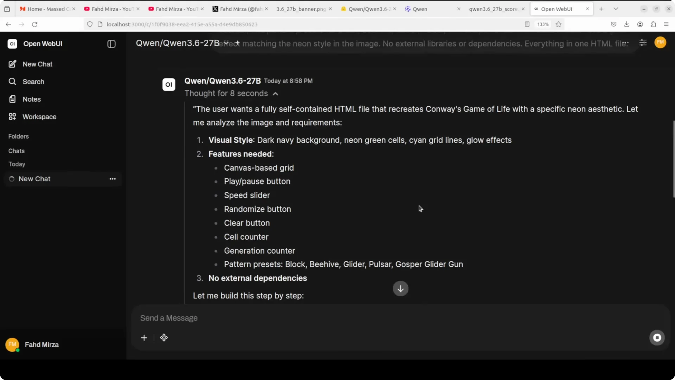
Task: Open chat controls sliders icon
Action: 643,43
